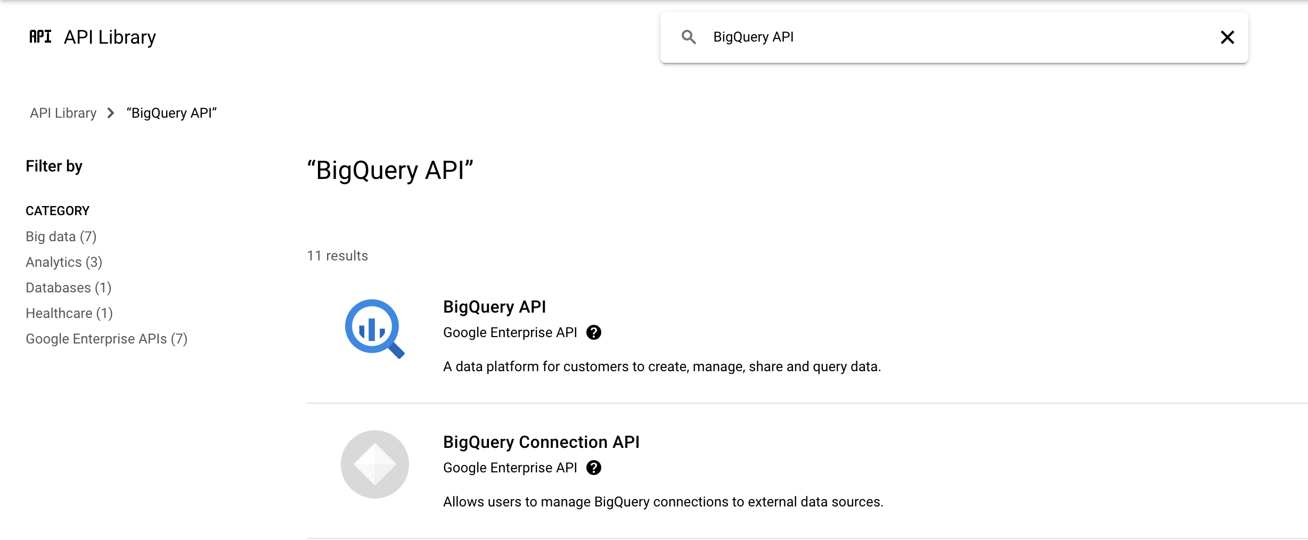Click help icon beside BigQuery Connection enterprise label
1308x540 pixels.
click(x=593, y=468)
